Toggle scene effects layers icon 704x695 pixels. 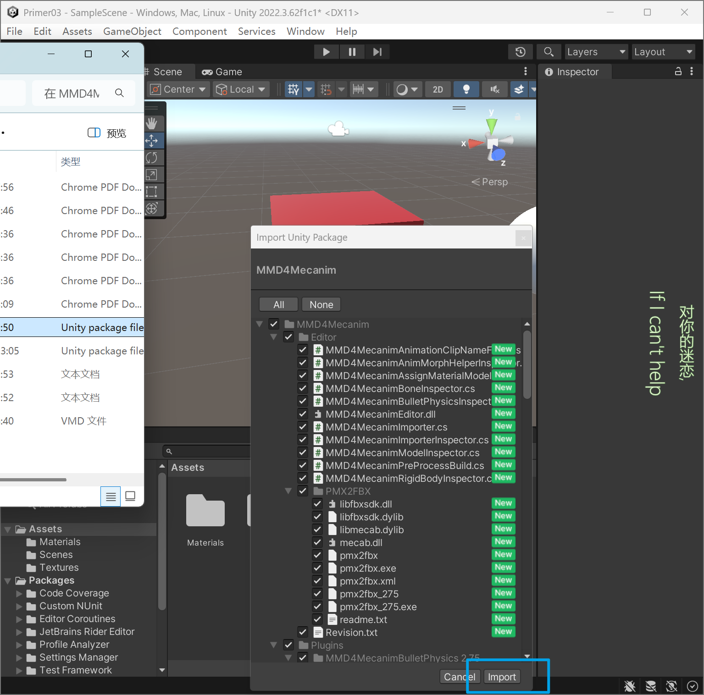(519, 89)
